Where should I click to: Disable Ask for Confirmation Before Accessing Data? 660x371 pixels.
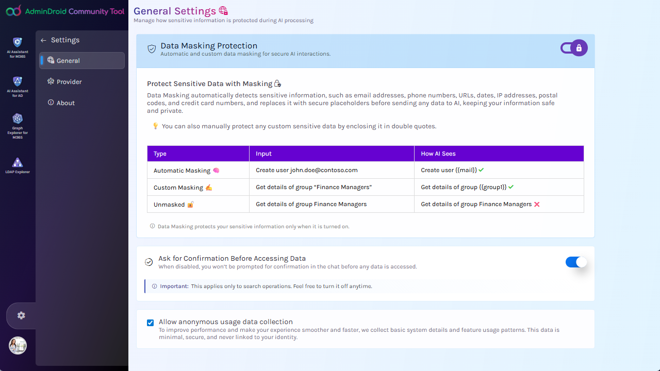[x=576, y=262]
